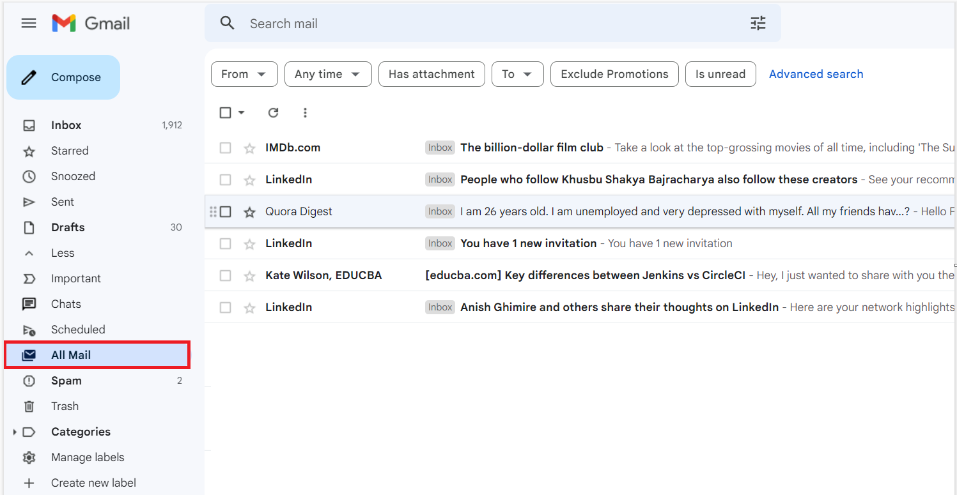The image size is (957, 495).
Task: Click the Manage labels gear icon
Action: pos(29,457)
